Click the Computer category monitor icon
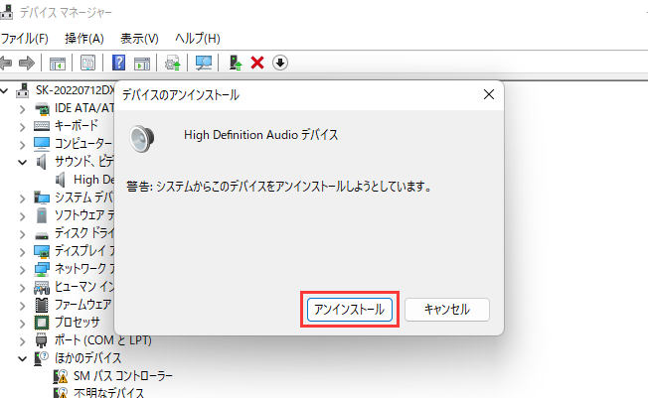The height and width of the screenshot is (398, 648). (x=42, y=144)
